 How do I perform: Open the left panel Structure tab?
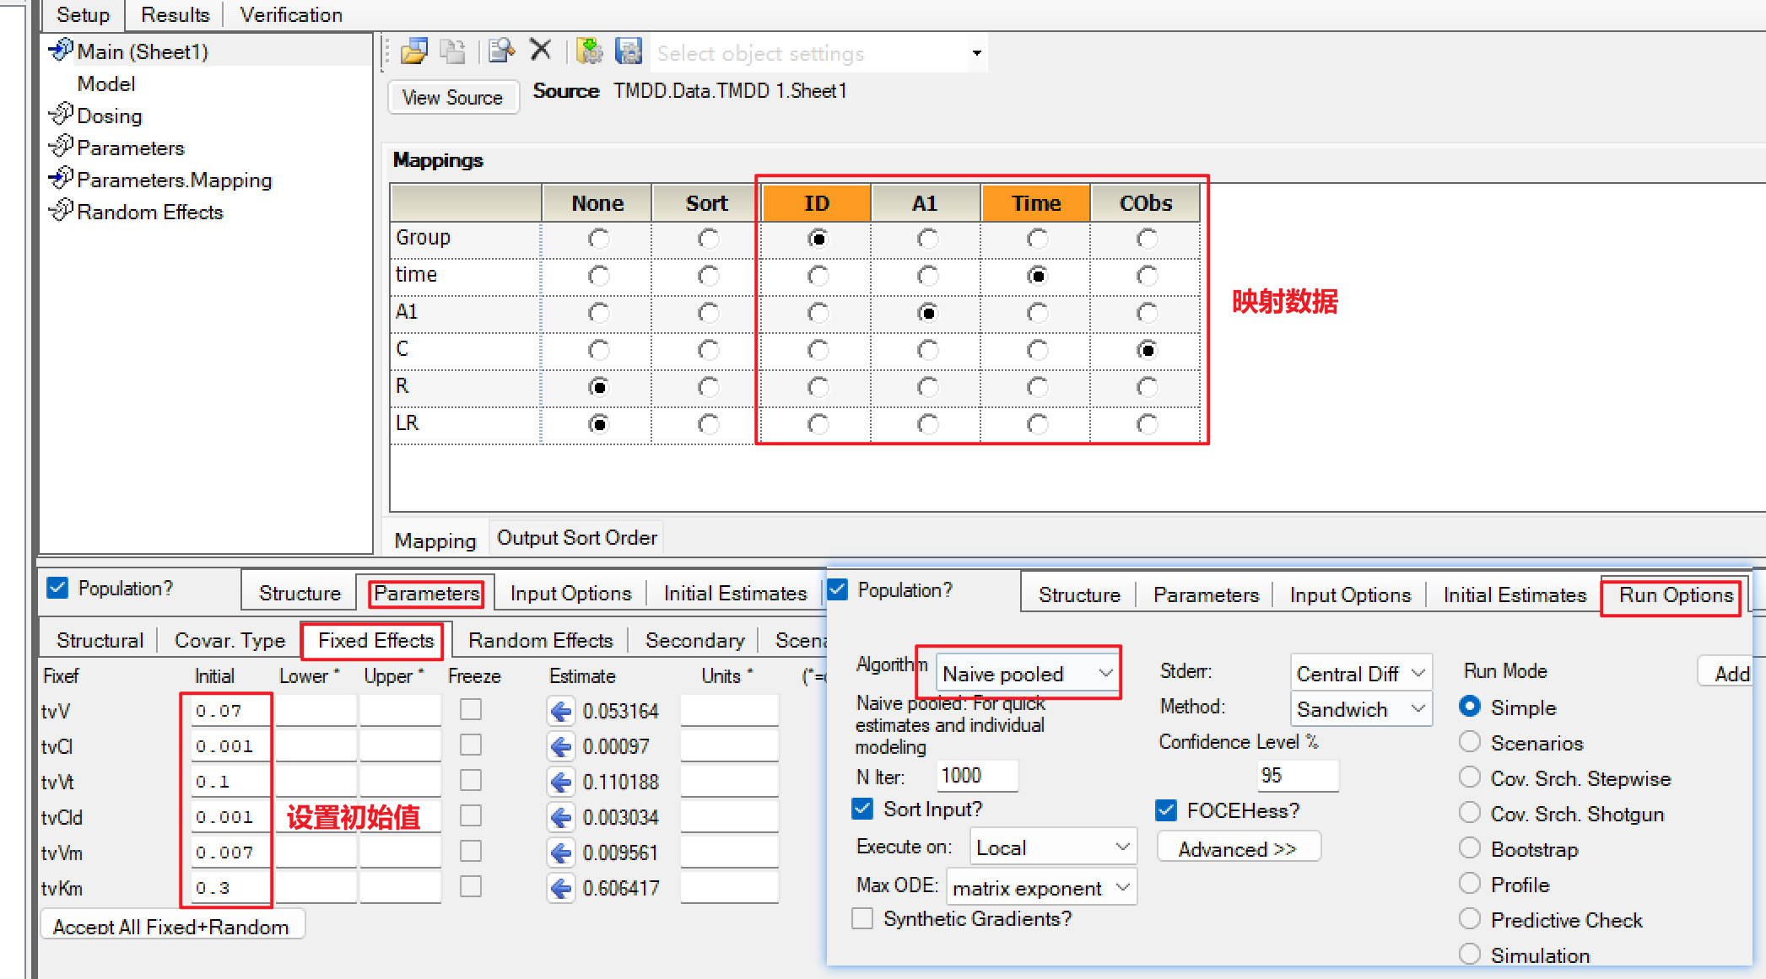coord(300,594)
